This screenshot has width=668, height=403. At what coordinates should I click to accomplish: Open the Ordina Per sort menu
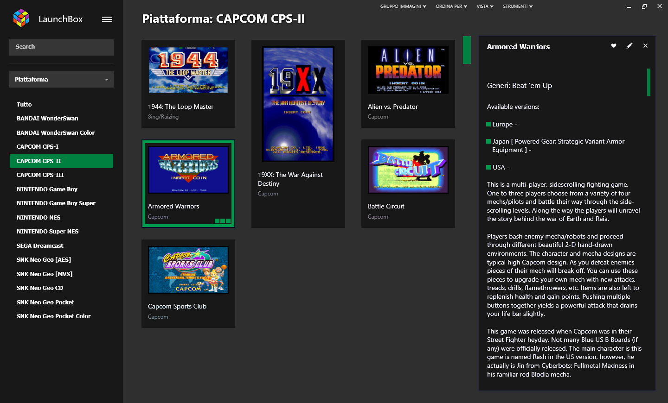pyautogui.click(x=451, y=6)
